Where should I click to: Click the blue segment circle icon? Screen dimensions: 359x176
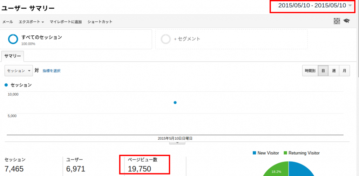tap(13, 39)
